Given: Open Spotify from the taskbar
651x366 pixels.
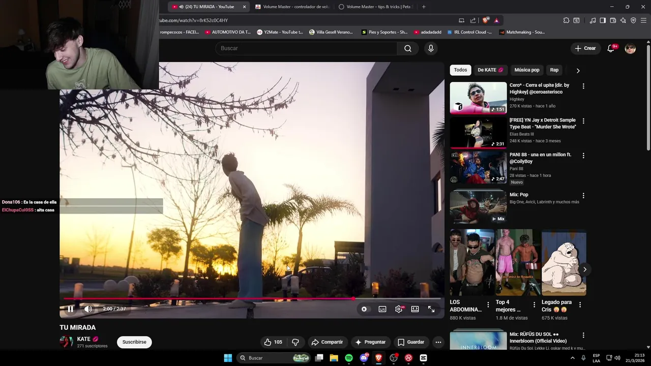Looking at the screenshot, I should [x=349, y=358].
